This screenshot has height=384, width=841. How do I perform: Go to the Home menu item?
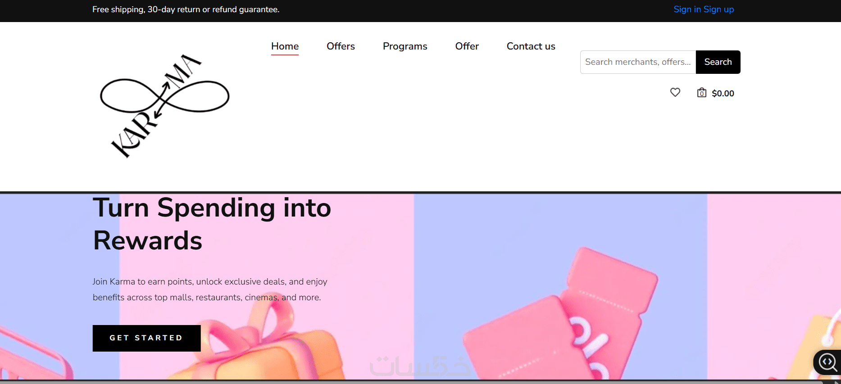point(285,46)
